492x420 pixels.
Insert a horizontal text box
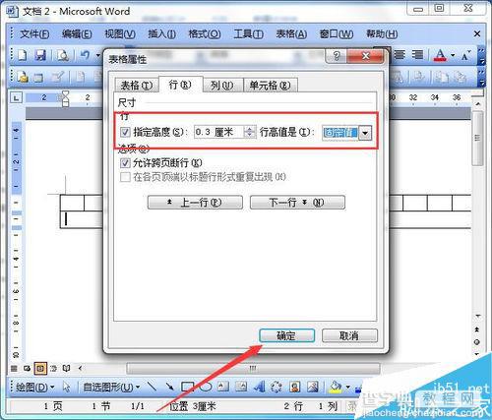(x=223, y=387)
